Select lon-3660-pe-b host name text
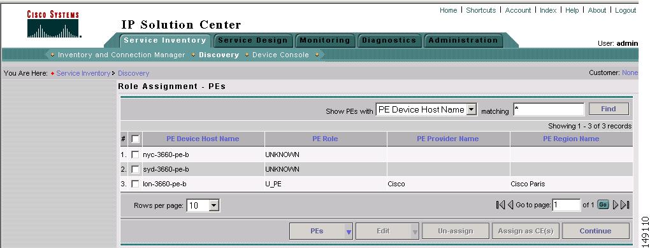 (x=164, y=184)
